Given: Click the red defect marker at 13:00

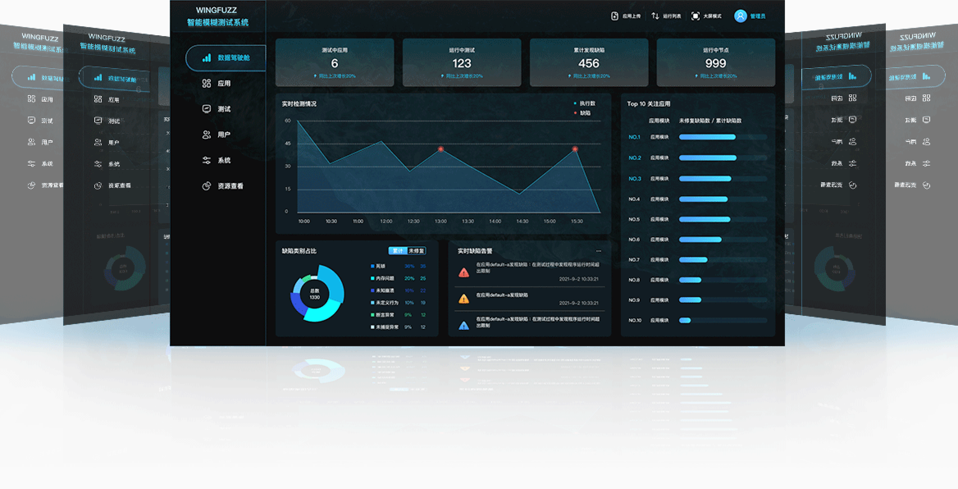Looking at the screenshot, I should 441,149.
